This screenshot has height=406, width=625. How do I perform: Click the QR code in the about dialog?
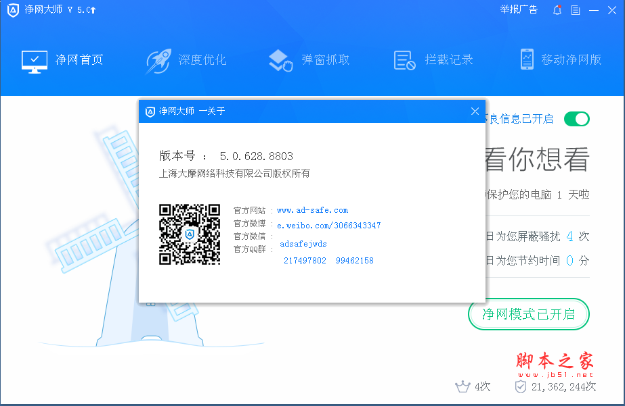tap(190, 234)
